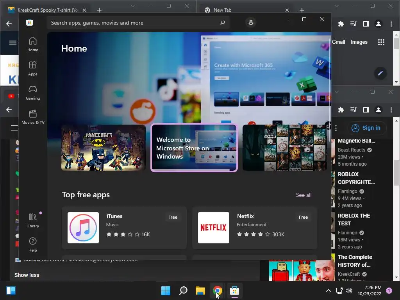
Task: Go back in top-left Chrome window
Action: 9,24
